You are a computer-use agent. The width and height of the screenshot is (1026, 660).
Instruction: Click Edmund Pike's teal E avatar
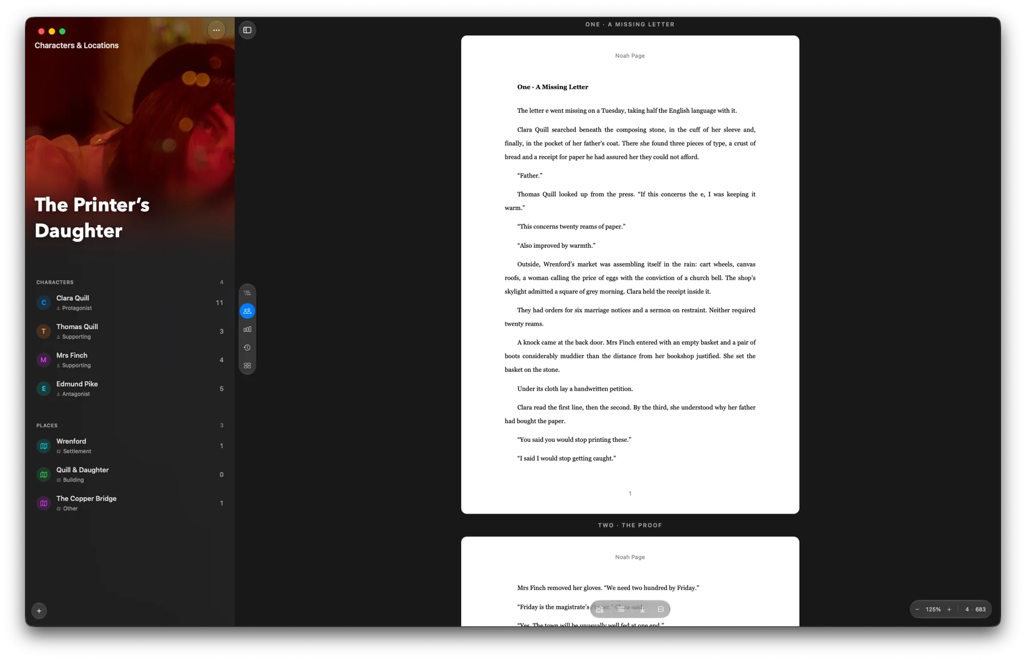[43, 388]
